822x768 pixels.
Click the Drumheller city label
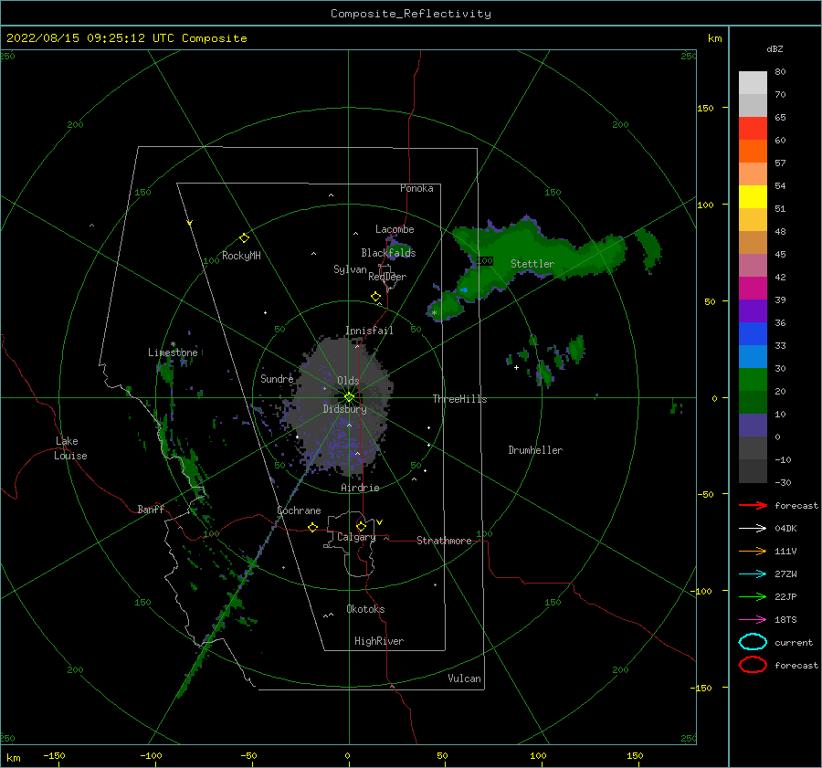[x=535, y=450]
